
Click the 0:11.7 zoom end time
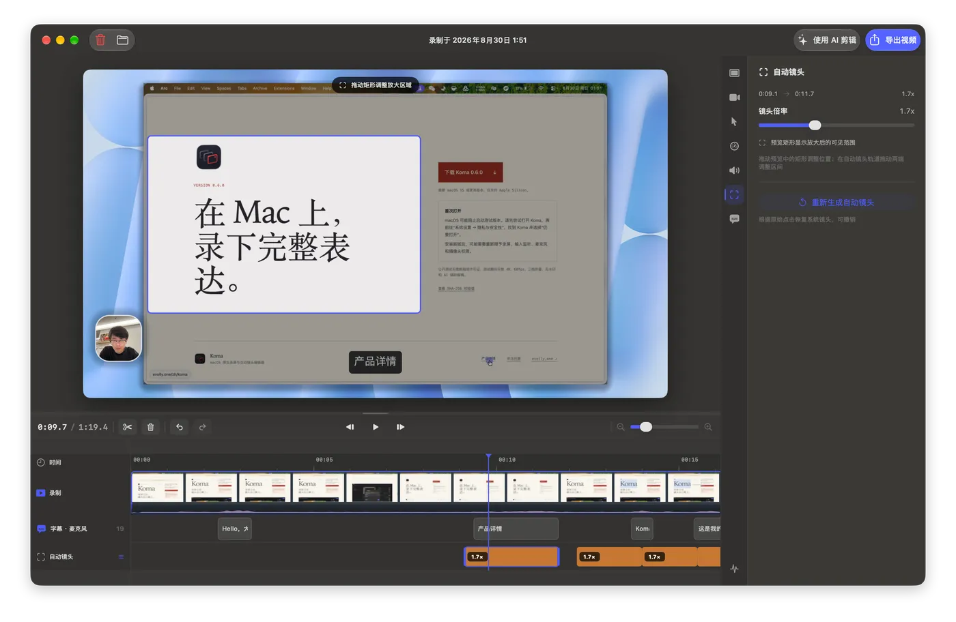coord(804,94)
